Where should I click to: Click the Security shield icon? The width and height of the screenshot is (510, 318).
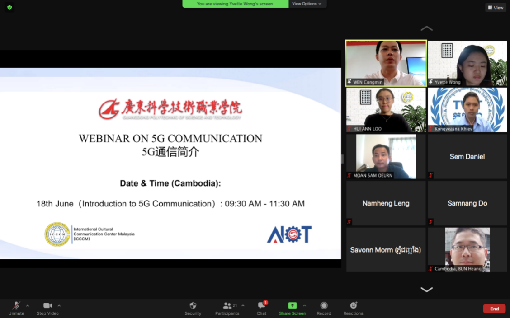click(x=193, y=306)
